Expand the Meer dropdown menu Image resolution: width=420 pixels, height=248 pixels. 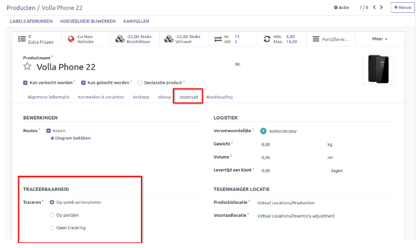click(x=380, y=39)
